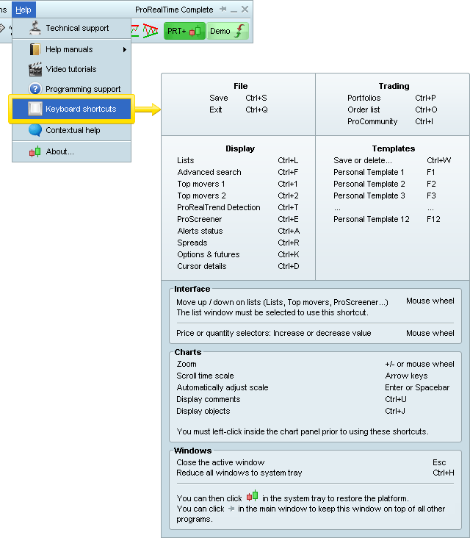Image resolution: width=470 pixels, height=538 pixels.
Task: Click the Help manuals book icon
Action: click(35, 49)
